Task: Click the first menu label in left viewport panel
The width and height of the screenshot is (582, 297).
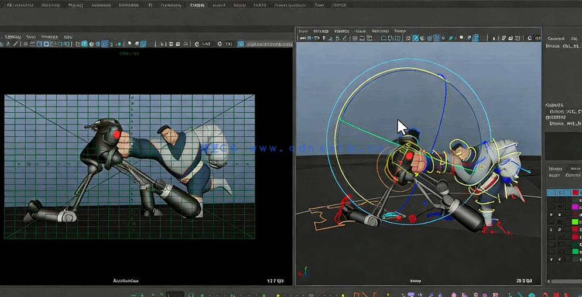Action: pos(12,36)
